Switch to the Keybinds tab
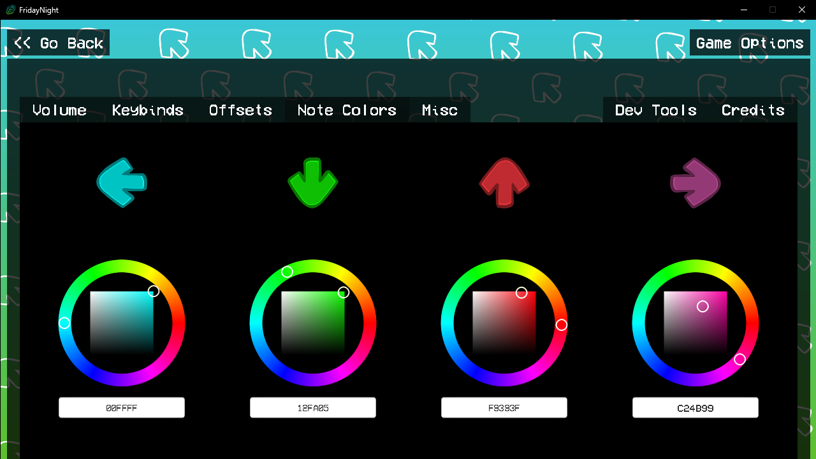The width and height of the screenshot is (816, 459). click(x=148, y=110)
